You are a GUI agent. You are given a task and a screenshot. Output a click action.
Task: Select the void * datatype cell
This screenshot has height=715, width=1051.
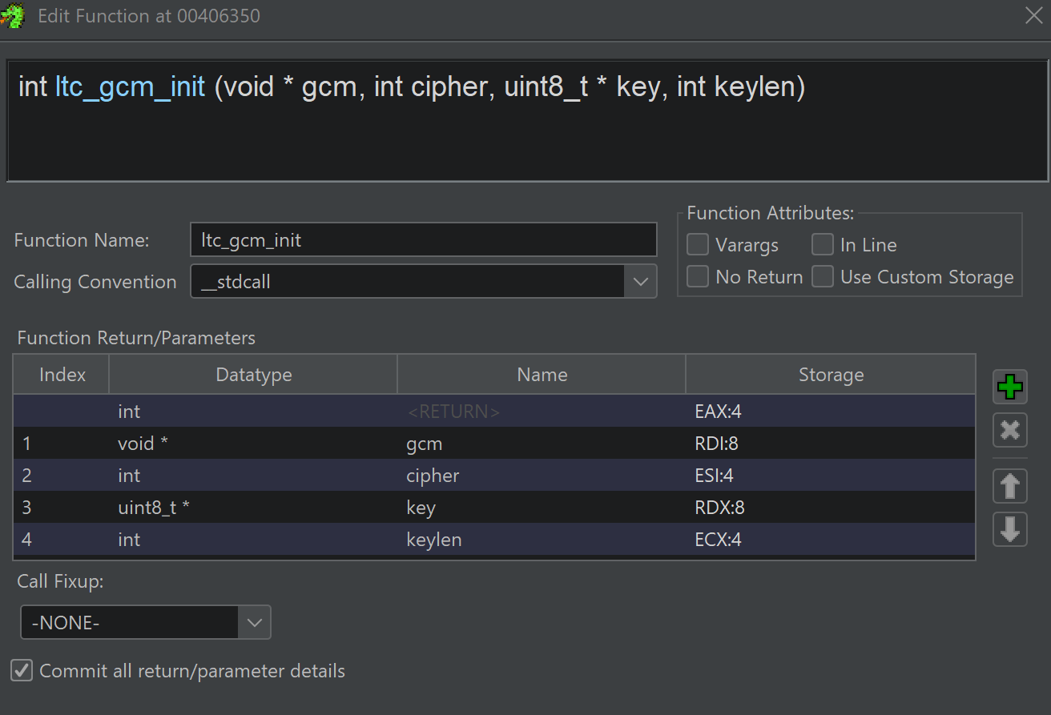click(x=253, y=444)
